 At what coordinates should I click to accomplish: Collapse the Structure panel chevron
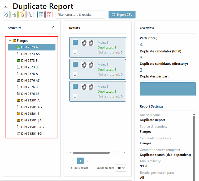(53, 28)
